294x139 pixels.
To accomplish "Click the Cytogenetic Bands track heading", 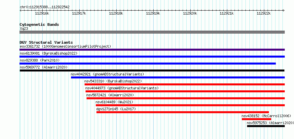I will [x=39, y=24].
